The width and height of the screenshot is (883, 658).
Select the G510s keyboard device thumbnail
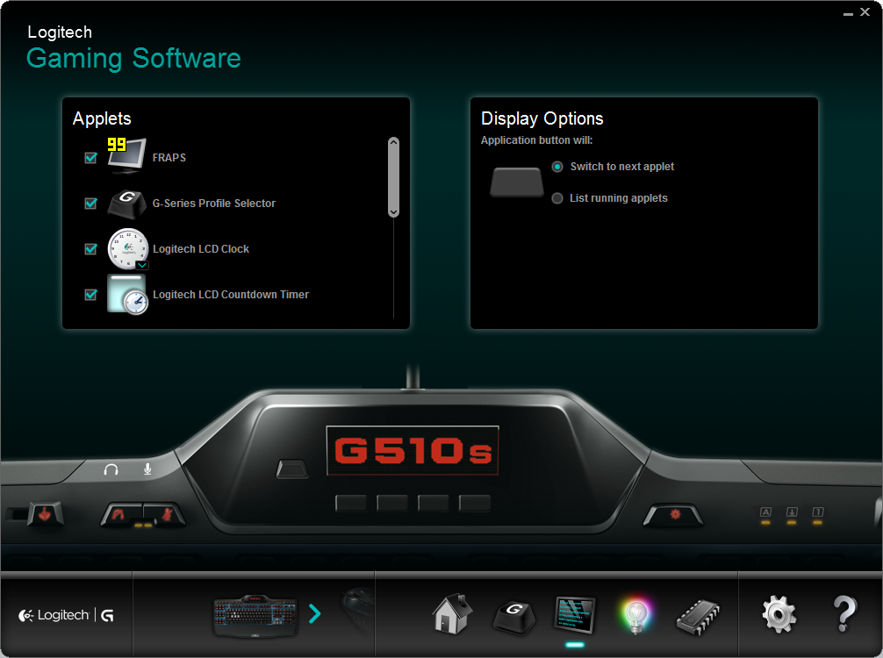tap(255, 616)
